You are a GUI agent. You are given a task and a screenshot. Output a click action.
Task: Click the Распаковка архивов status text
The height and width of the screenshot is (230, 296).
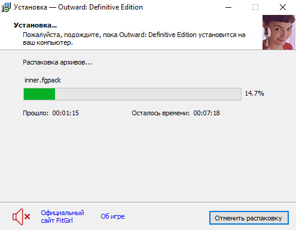pos(57,62)
